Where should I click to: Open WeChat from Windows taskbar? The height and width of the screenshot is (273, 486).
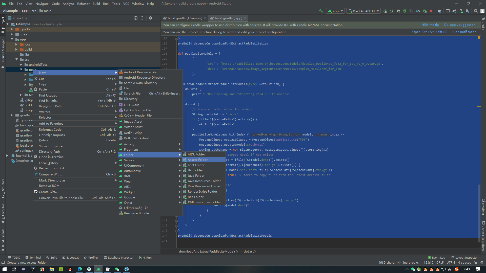117,269
